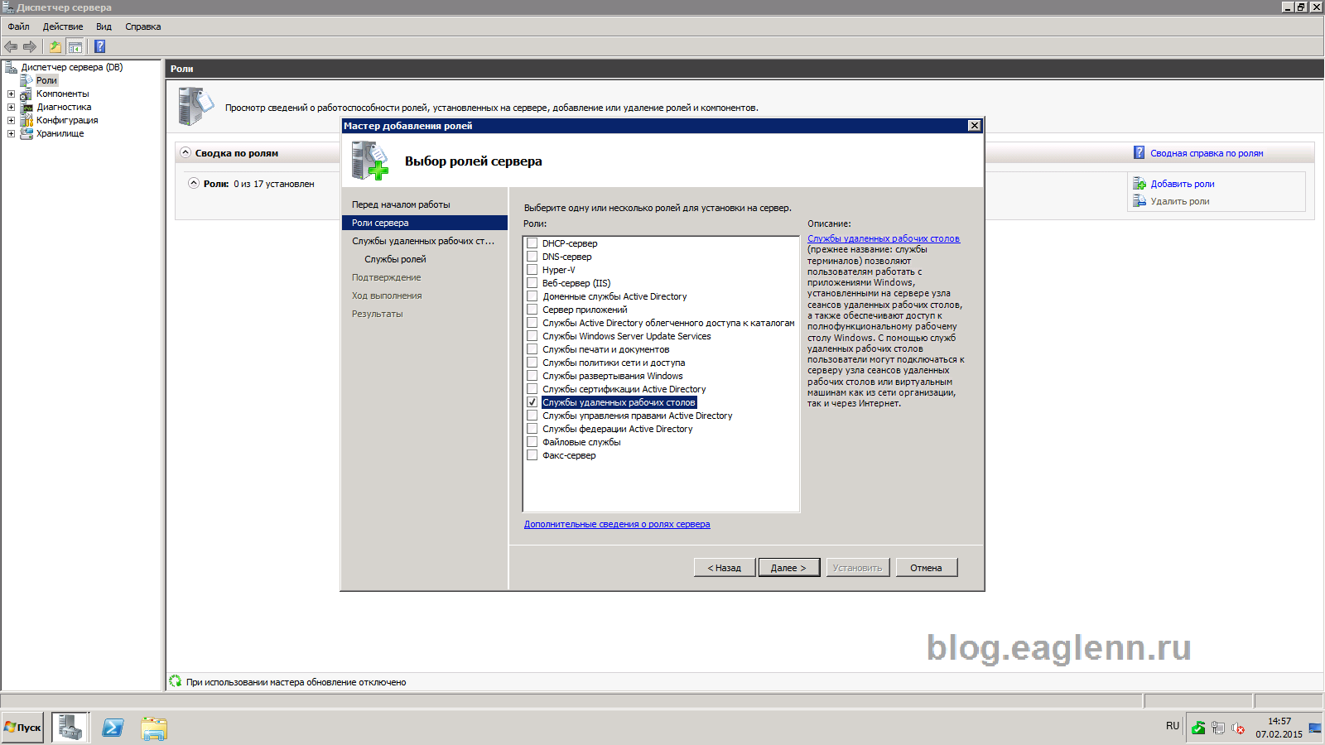Click the refresh status icon at bottom
The image size is (1325, 745).
click(x=176, y=681)
